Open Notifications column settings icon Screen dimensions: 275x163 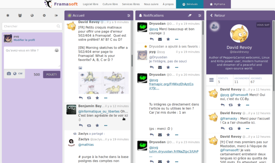pyautogui.click(x=200, y=16)
